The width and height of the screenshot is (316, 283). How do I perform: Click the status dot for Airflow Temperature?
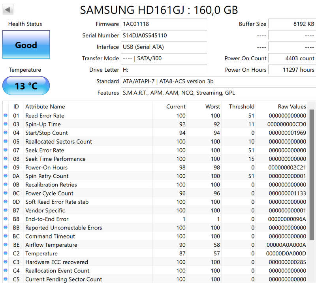click(x=6, y=245)
